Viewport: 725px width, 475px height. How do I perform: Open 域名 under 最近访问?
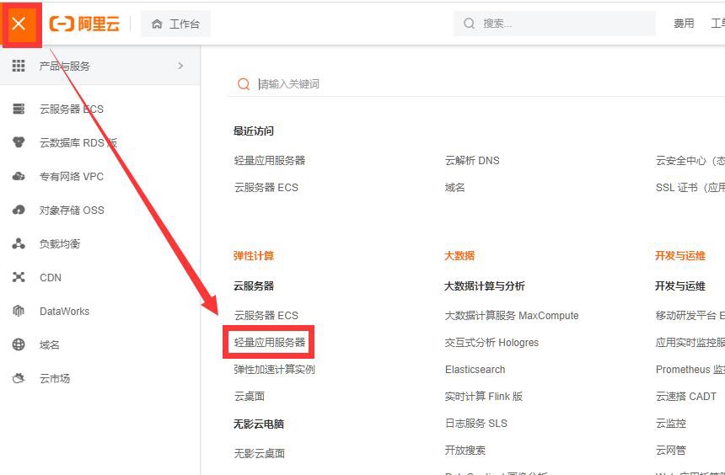coord(455,187)
